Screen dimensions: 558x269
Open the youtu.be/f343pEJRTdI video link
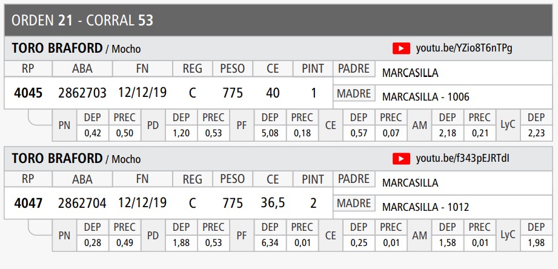463,159
